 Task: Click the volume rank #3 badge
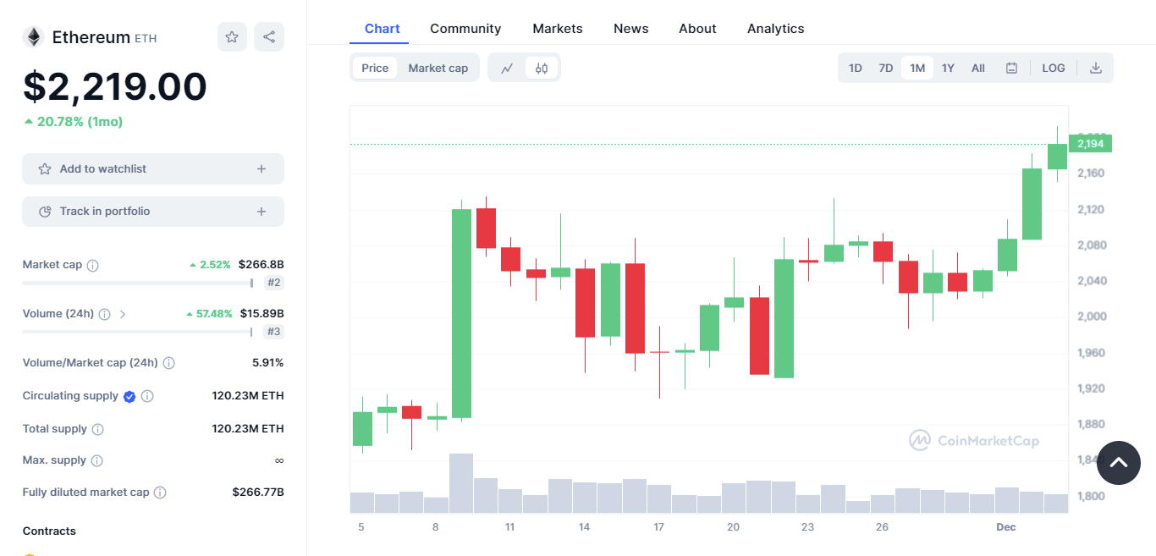click(x=274, y=332)
